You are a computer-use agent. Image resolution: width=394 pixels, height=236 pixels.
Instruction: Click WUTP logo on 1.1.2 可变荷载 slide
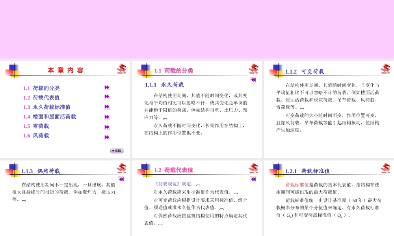[385, 69]
